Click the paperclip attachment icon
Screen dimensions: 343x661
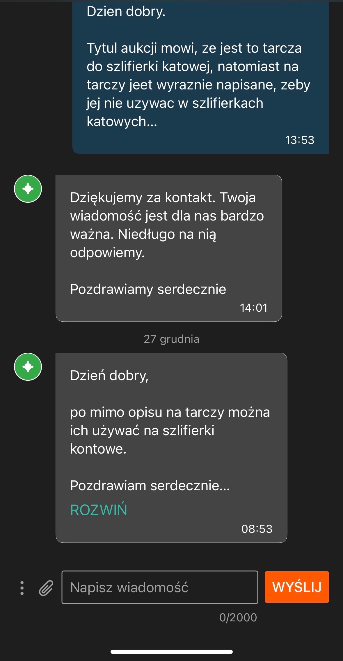point(46,588)
